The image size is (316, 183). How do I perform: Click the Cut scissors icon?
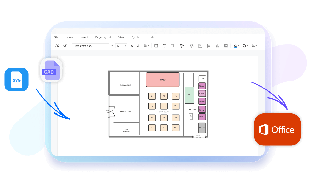coord(57,46)
